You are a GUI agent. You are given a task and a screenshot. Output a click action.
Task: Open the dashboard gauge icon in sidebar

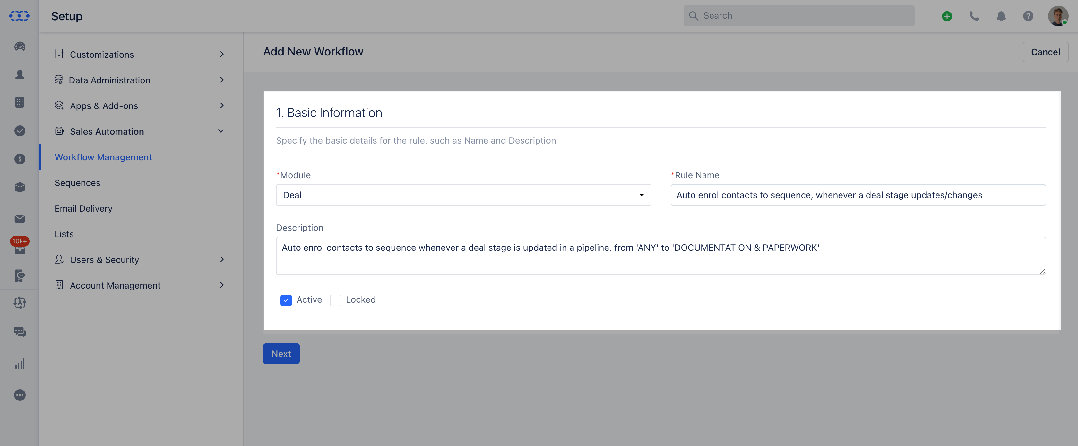click(x=20, y=46)
